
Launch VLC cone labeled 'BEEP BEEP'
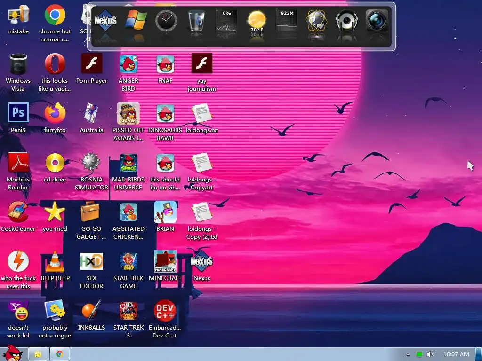coord(55,261)
